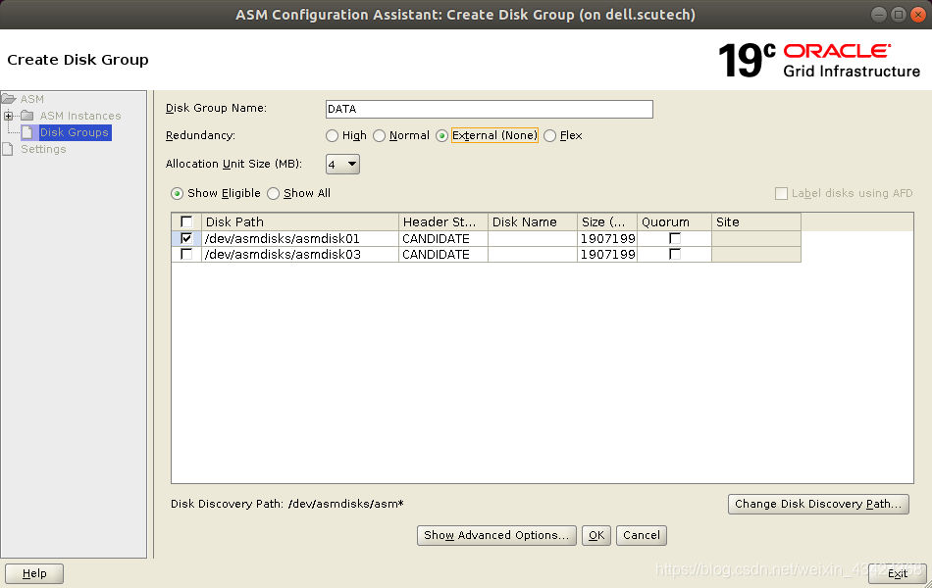Select the /dev/asmdisks/asmdisk03 path cell
This screenshot has width=932, height=588.
pos(300,254)
